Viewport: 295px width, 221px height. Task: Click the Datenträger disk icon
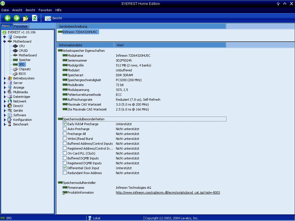(10, 97)
